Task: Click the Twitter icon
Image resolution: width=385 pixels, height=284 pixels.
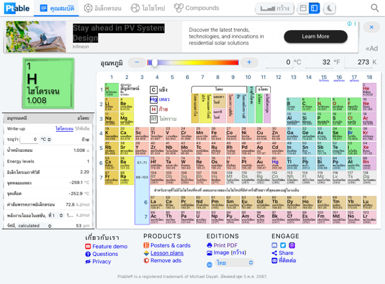Action: point(283,245)
